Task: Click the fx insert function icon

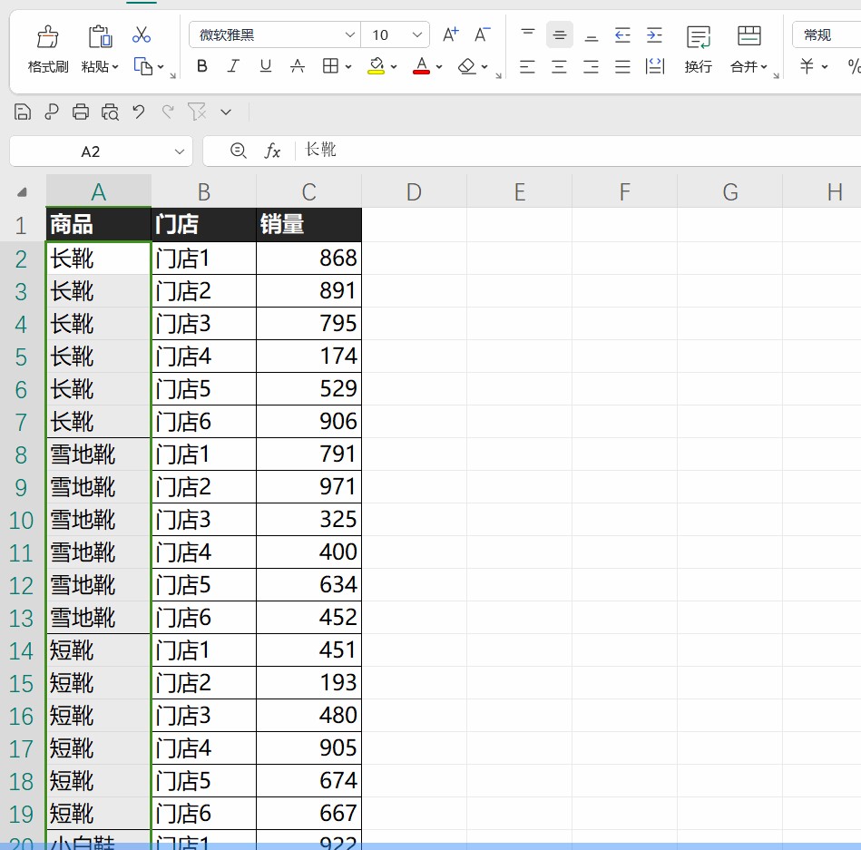Action: (x=272, y=151)
